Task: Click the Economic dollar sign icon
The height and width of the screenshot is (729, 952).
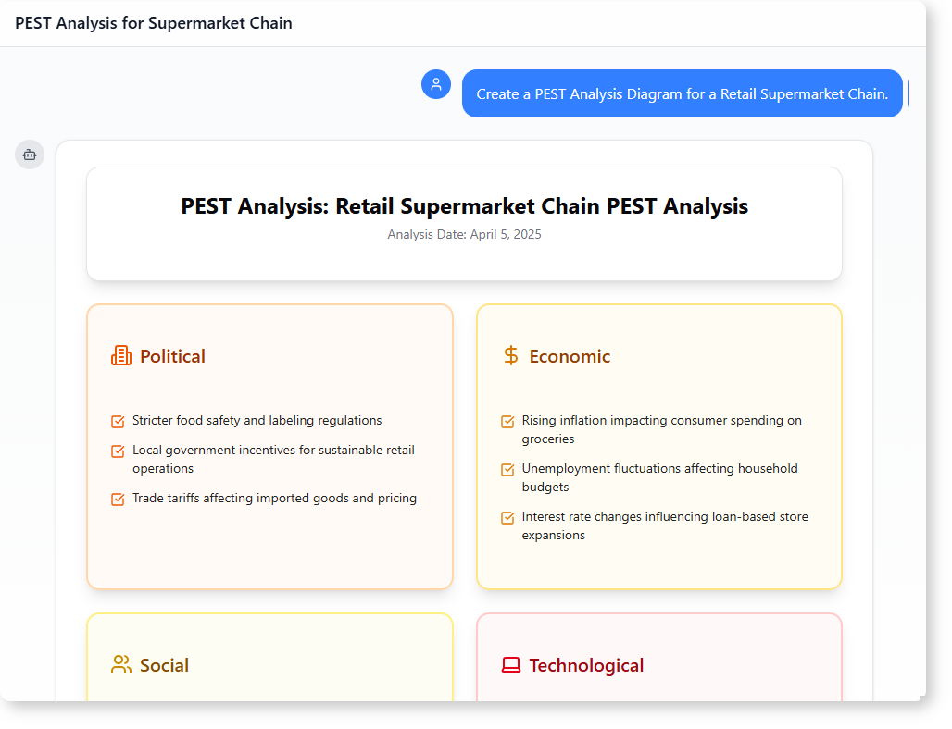Action: (510, 356)
